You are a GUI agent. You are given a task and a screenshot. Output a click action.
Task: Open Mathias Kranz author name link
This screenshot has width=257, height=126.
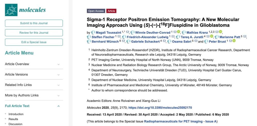point(197,33)
